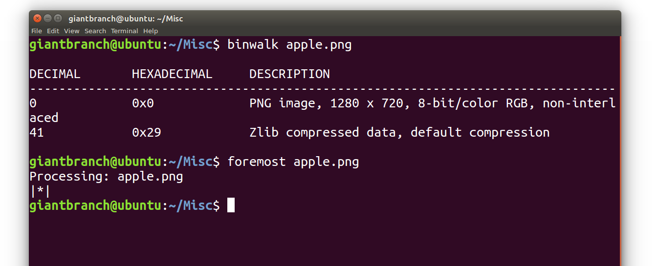
Task: Click the 'binwalk apple.png' command text
Action: (x=289, y=45)
